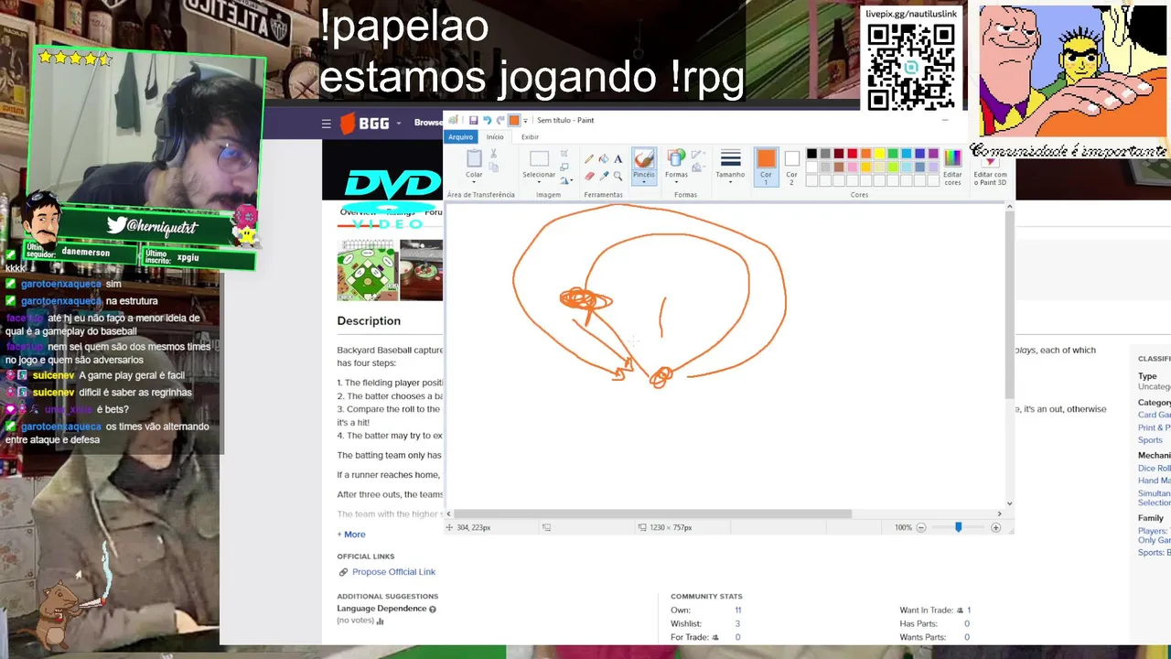Click the Crop icon in the Imagem group
1171x659 pixels.
pos(564,153)
